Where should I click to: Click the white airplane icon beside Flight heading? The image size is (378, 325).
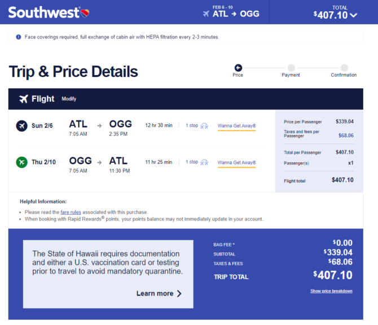point(24,99)
